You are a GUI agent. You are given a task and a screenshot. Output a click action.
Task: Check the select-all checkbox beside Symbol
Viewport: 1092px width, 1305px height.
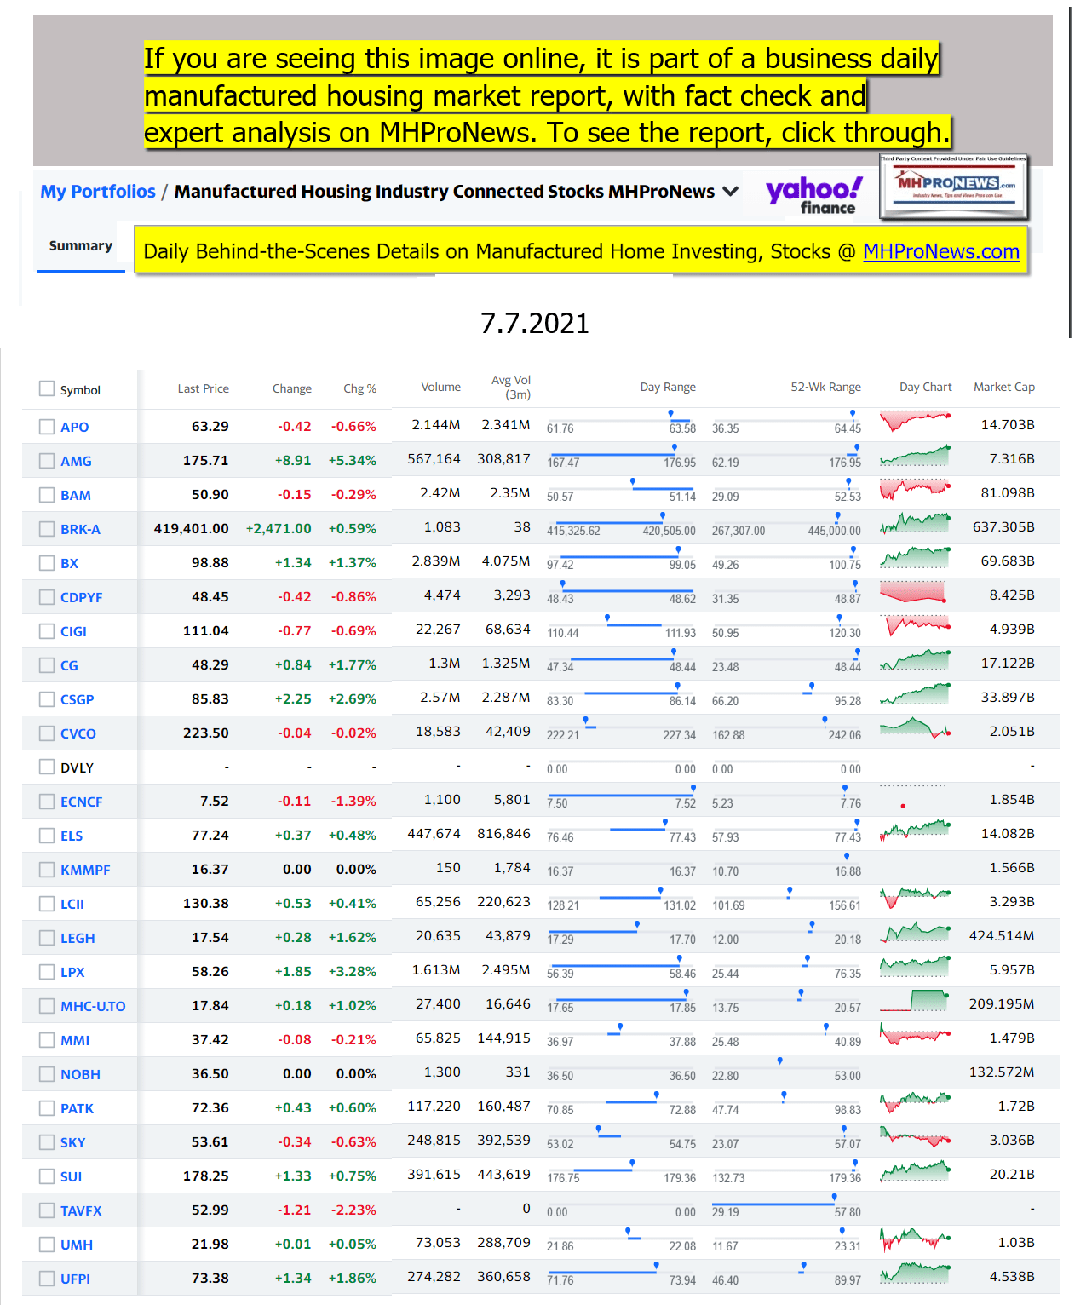pyautogui.click(x=47, y=388)
